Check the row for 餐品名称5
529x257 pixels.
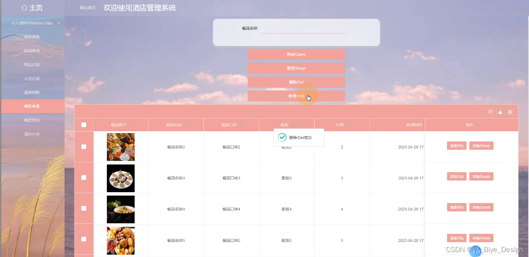84,239
